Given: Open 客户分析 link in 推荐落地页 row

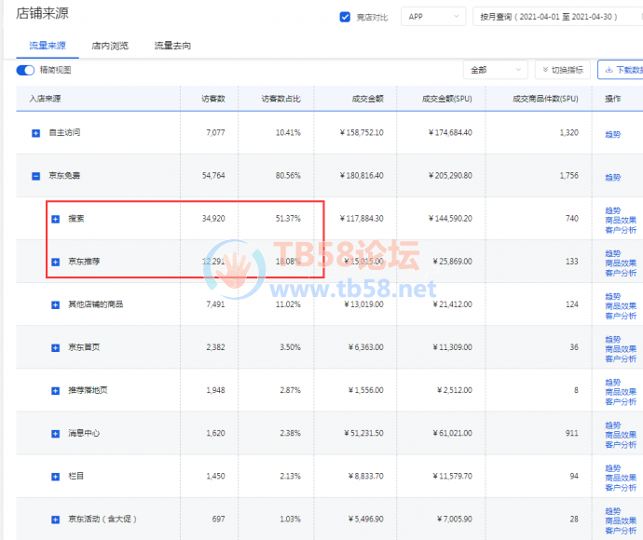Looking at the screenshot, I should 621,402.
